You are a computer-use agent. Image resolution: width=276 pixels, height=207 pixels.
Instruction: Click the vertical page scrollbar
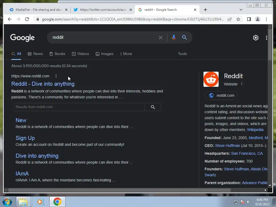(x=270, y=44)
